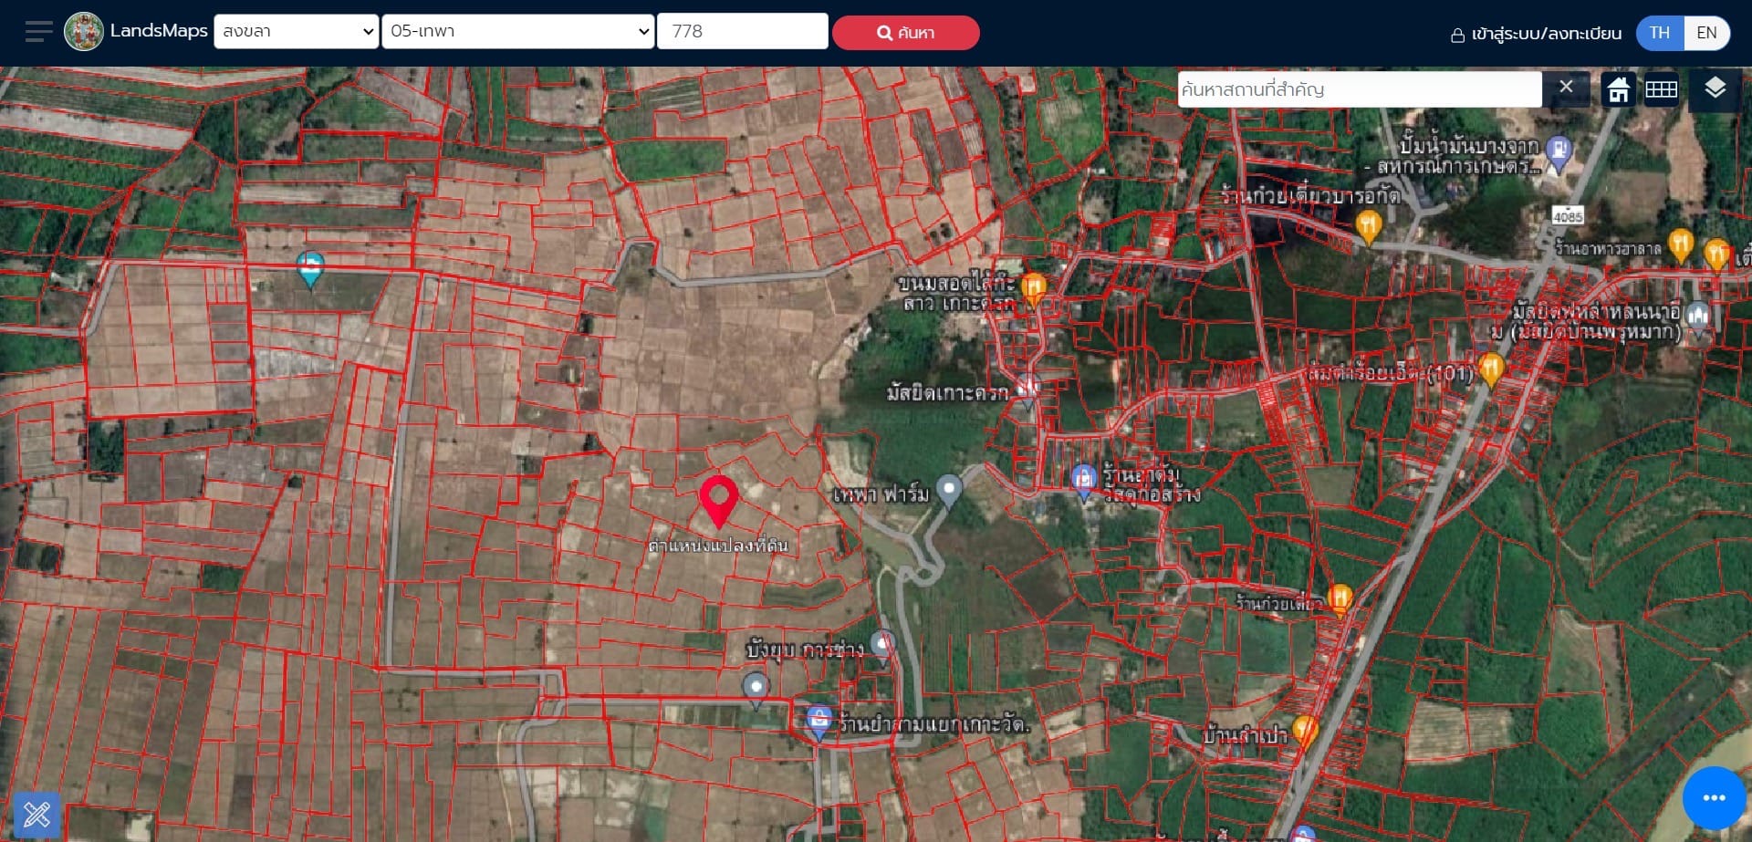
Task: Open the map layers icon
Action: (x=1715, y=88)
